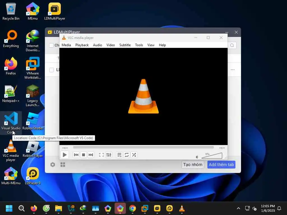Select Recycle Bin desktop icon

[x=11, y=11]
